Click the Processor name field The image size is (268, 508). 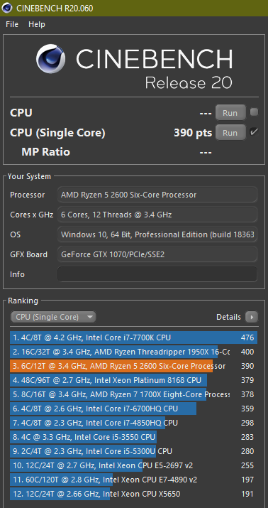click(x=157, y=195)
